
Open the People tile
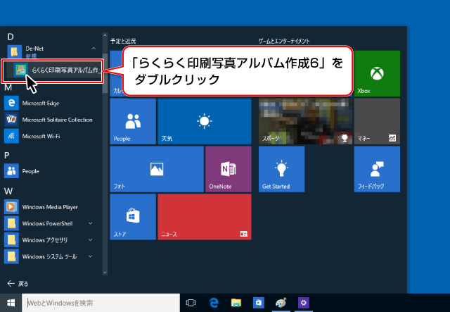(x=133, y=121)
